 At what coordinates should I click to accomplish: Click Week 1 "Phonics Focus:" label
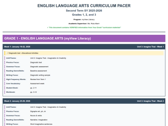click(x=12, y=62)
